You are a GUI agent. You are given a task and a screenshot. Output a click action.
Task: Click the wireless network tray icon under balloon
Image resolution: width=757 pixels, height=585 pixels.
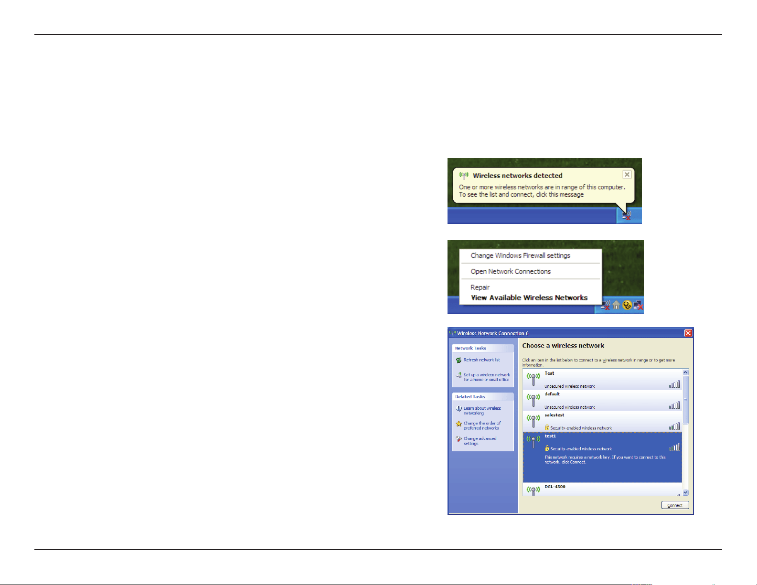(627, 216)
